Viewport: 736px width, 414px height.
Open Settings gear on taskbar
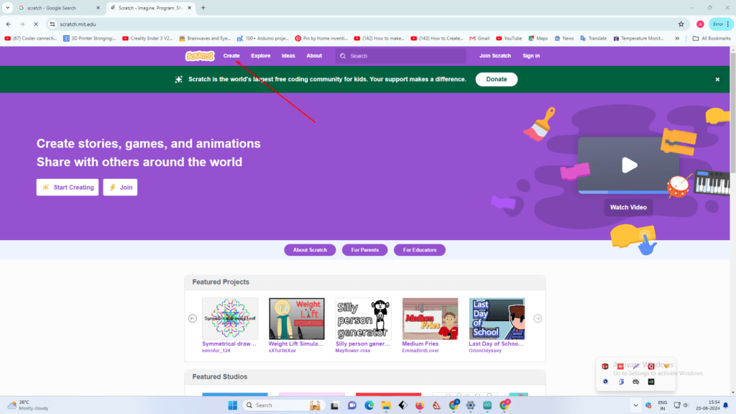[470, 405]
